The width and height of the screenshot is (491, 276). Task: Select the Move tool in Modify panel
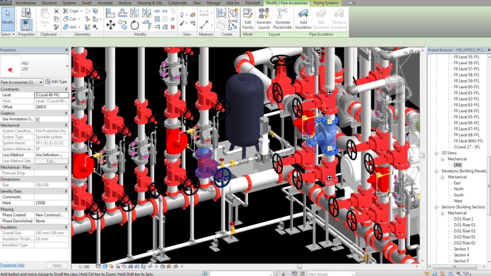click(x=110, y=26)
